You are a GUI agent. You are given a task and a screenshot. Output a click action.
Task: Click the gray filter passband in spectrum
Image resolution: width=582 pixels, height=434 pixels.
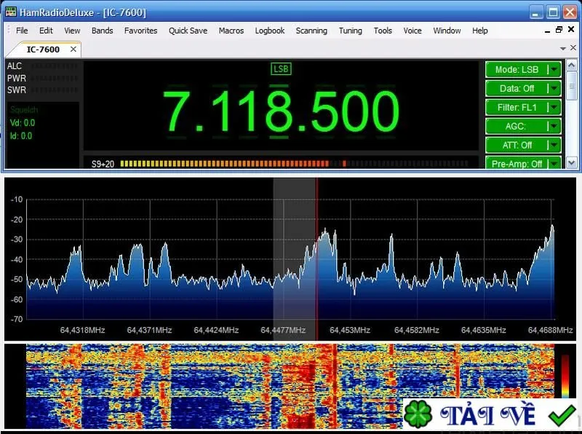(x=295, y=259)
